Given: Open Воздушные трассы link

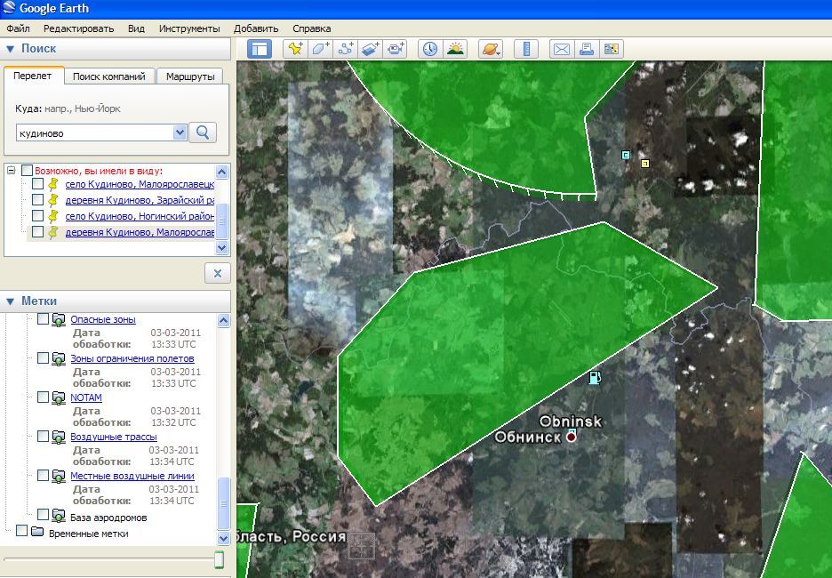Looking at the screenshot, I should tap(114, 437).
